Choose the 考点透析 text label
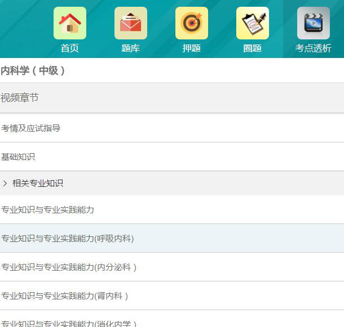The image size is (344, 327). pos(314,48)
